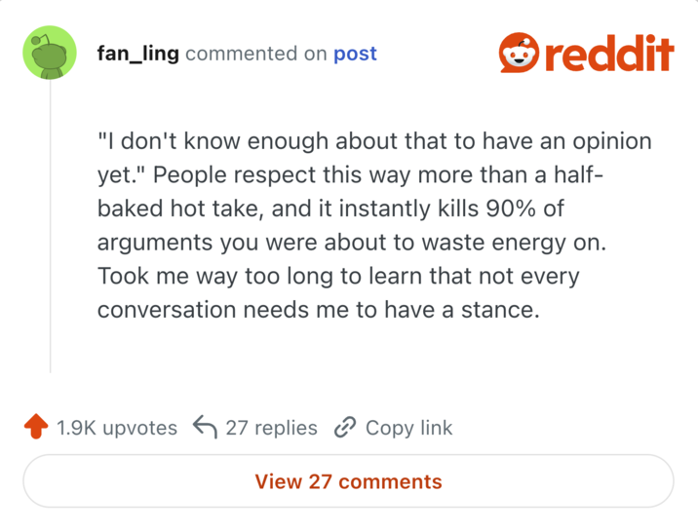The image size is (698, 532).
Task: Click the quoted first sentence of the comment
Action: point(373,141)
